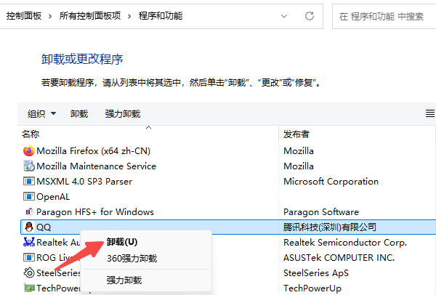Open the 组织 dropdown menu
436x295 pixels.
coord(41,113)
